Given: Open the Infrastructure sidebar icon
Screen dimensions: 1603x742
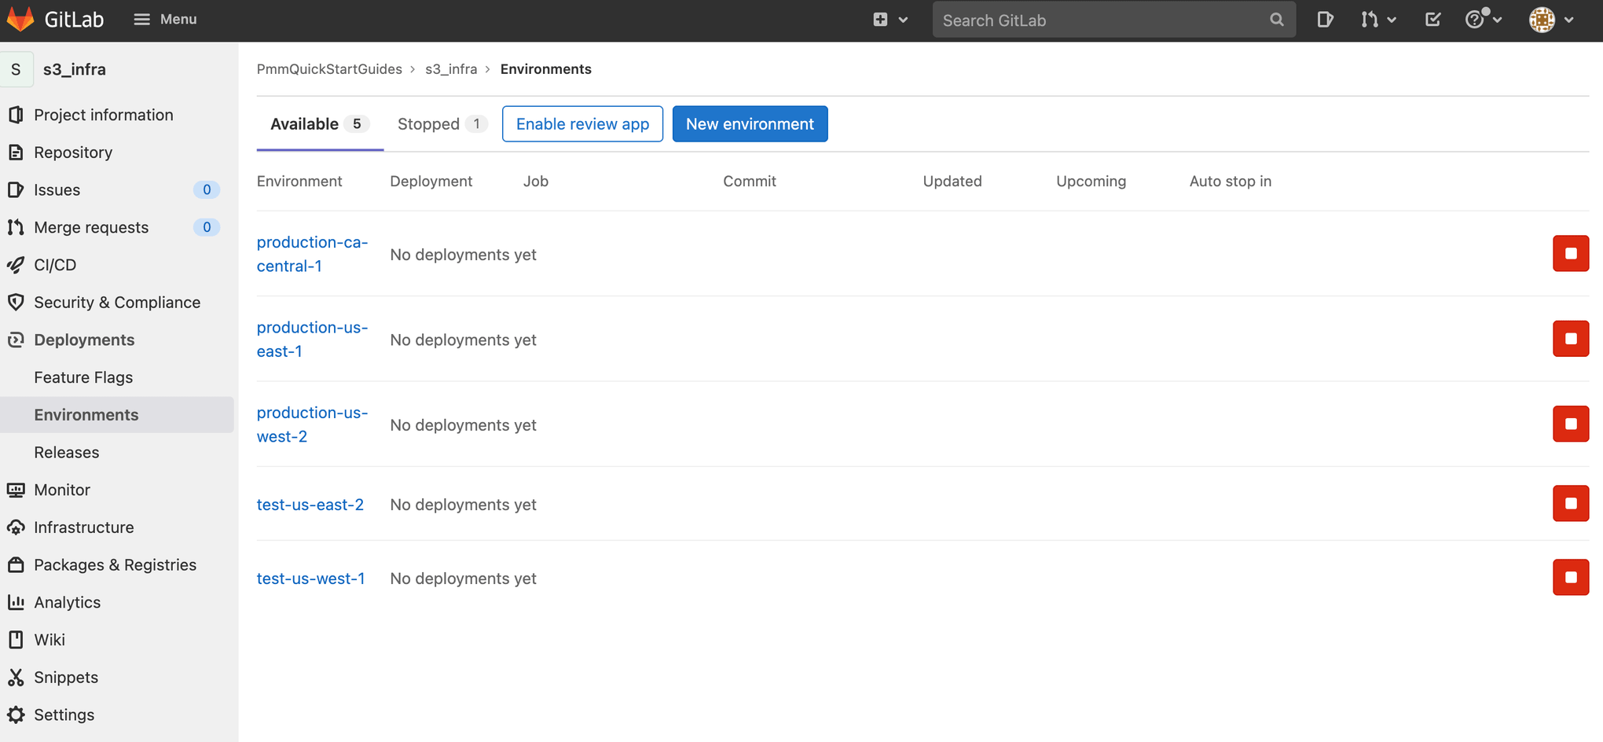Looking at the screenshot, I should (x=17, y=527).
